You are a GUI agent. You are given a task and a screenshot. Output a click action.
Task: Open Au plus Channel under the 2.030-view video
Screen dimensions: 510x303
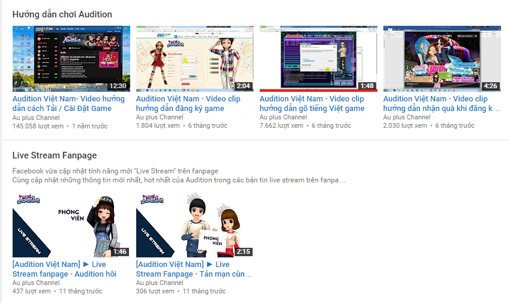[407, 117]
